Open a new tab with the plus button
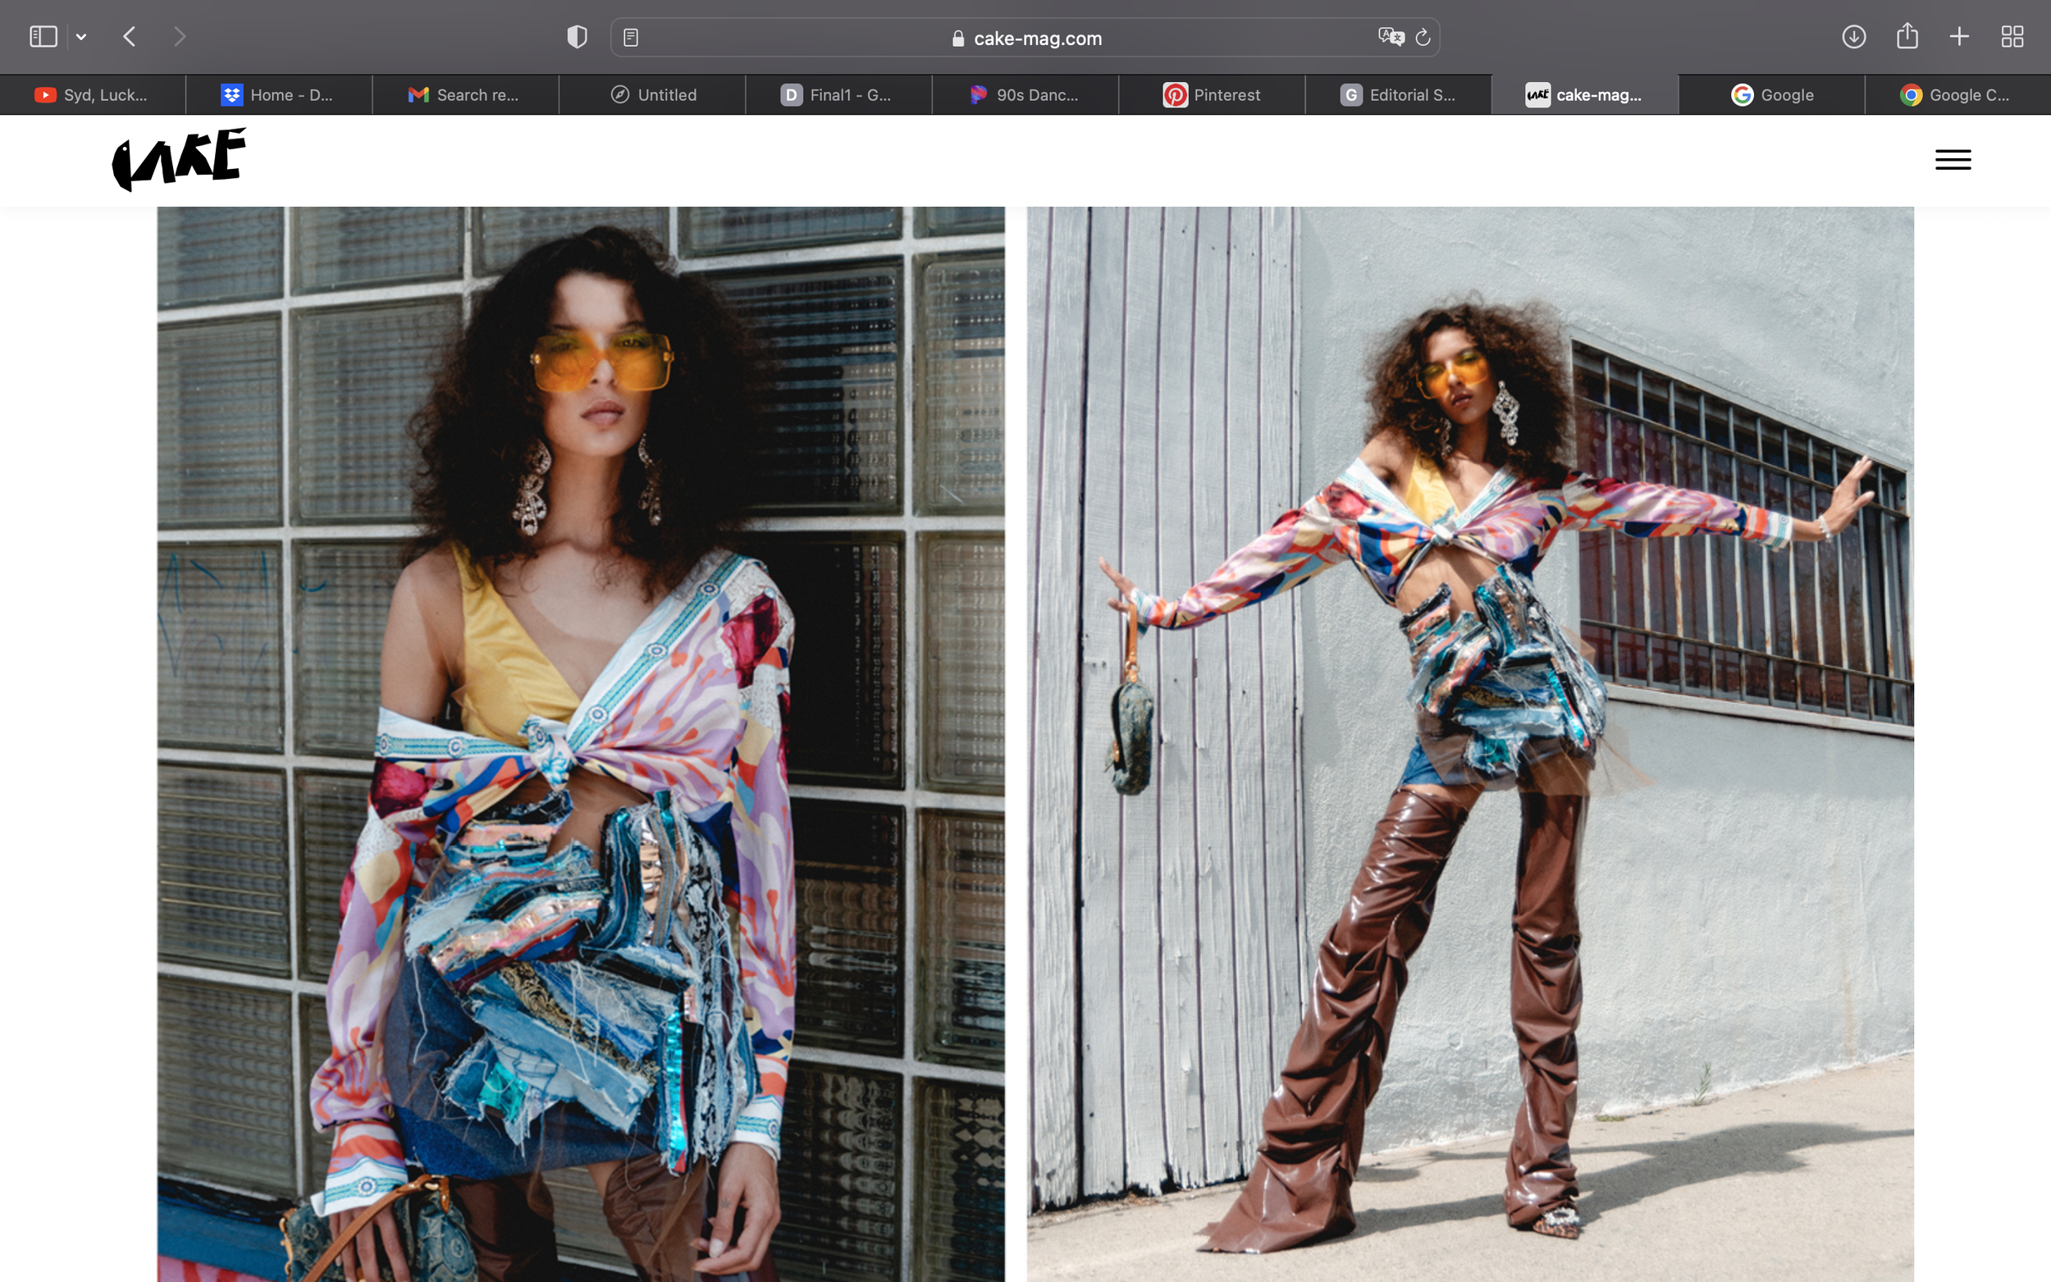2051x1282 pixels. click(1959, 36)
